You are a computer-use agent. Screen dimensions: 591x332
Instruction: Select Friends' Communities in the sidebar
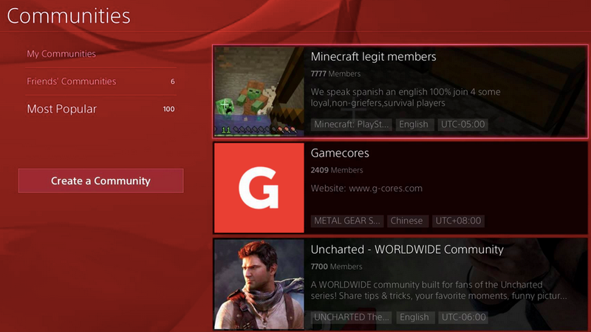pos(71,81)
